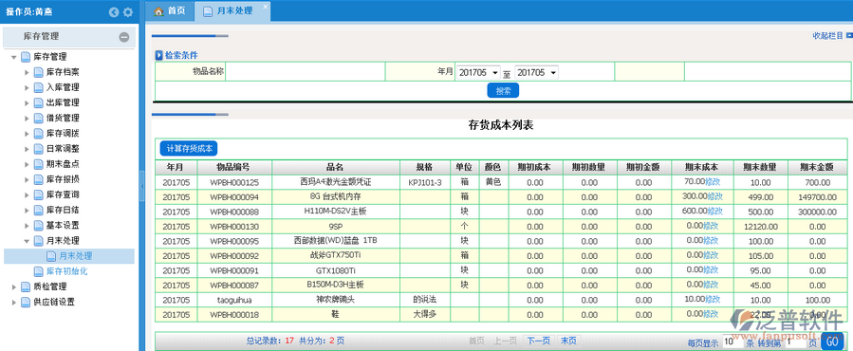Click the 收起栏目 collapse icon
Viewport: 853px width, 351px height.
click(x=849, y=35)
